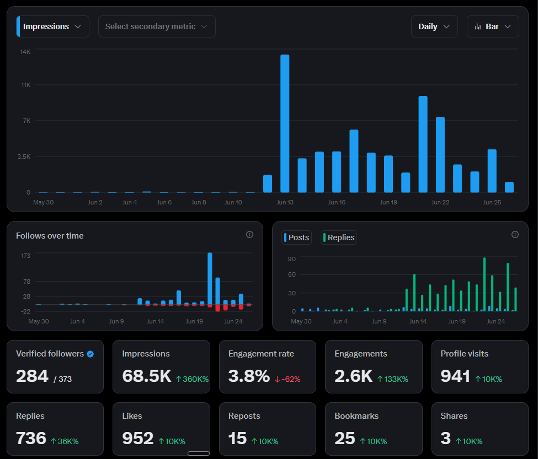Click the '↑36K%' replies change value
This screenshot has height=459, width=538.
click(x=65, y=441)
